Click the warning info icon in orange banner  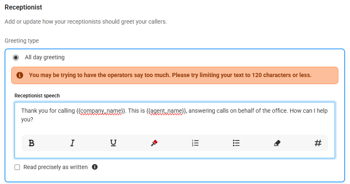point(19,75)
